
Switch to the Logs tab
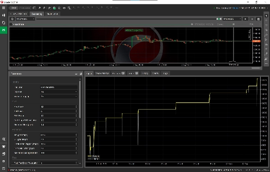165,73
